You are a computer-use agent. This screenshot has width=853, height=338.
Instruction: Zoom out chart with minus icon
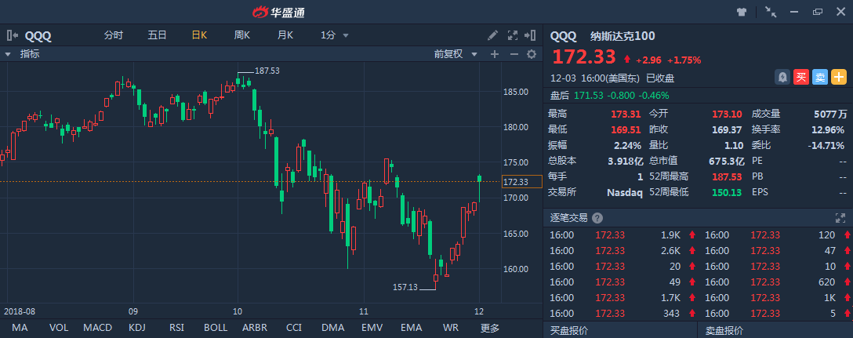(x=514, y=54)
